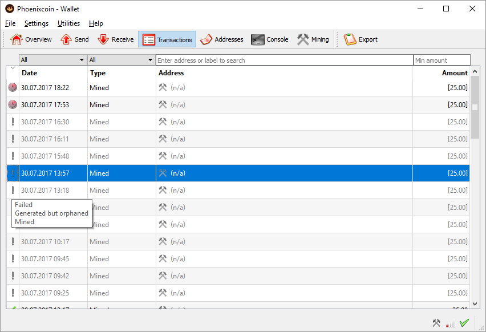Click the exclamation status icon for 16:11 row
Viewport: 486px width, 332px height.
pos(13,139)
